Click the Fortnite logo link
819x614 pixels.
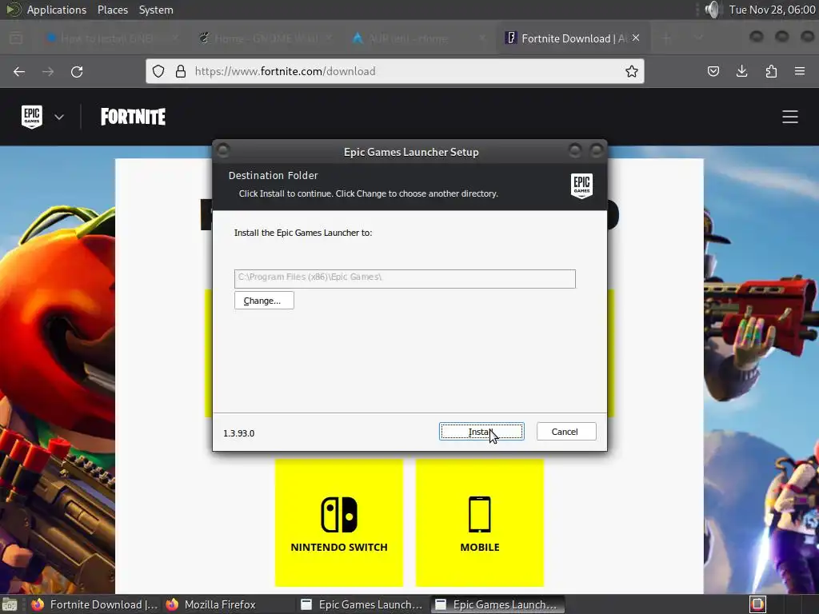point(134,117)
